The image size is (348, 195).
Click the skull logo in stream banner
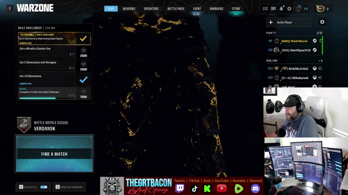click(x=112, y=186)
